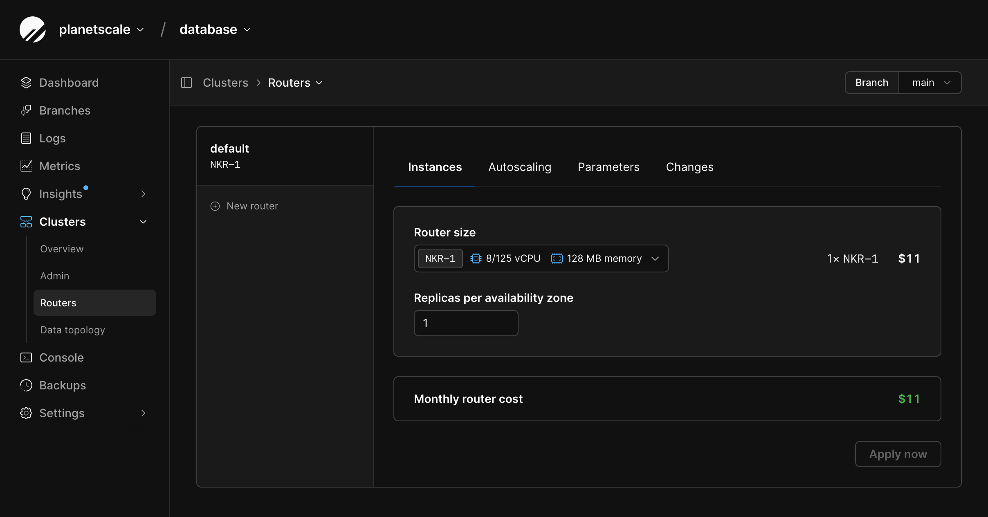Switch to the Instances tab
This screenshot has width=988, height=517.
(x=435, y=167)
